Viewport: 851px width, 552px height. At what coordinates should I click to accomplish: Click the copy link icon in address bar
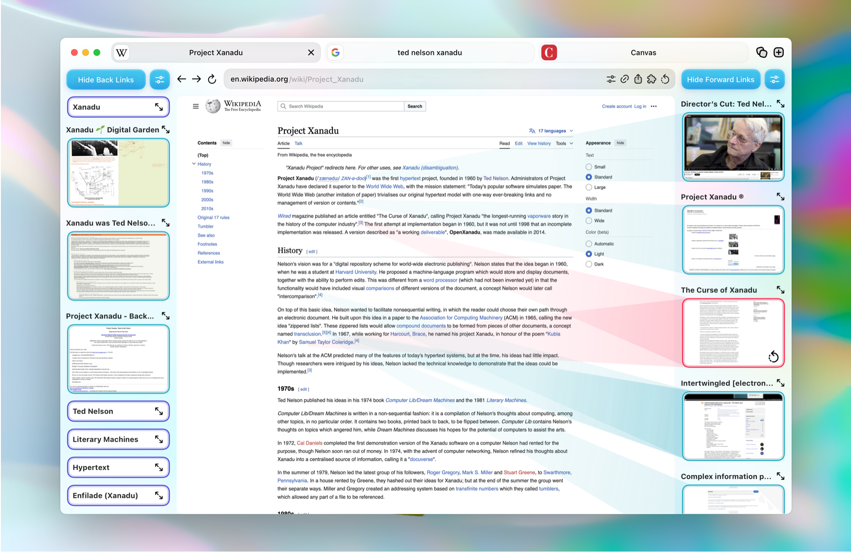(x=624, y=79)
